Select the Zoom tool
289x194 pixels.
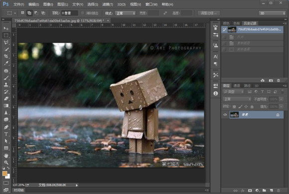pos(6,163)
